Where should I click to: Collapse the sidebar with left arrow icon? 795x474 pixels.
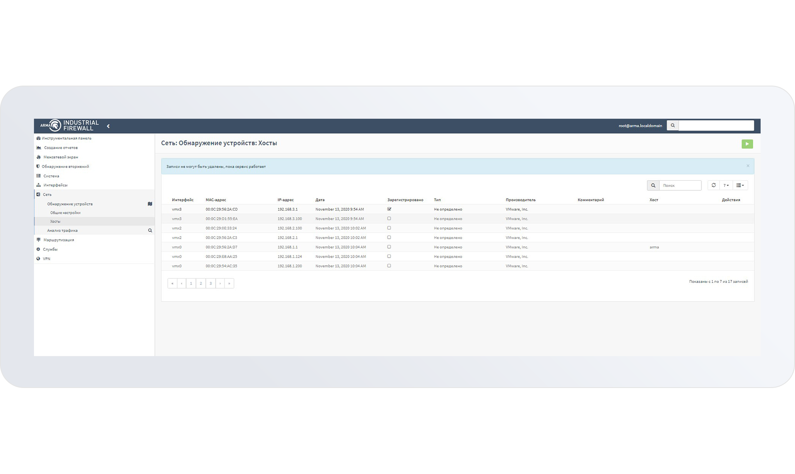[x=108, y=126]
